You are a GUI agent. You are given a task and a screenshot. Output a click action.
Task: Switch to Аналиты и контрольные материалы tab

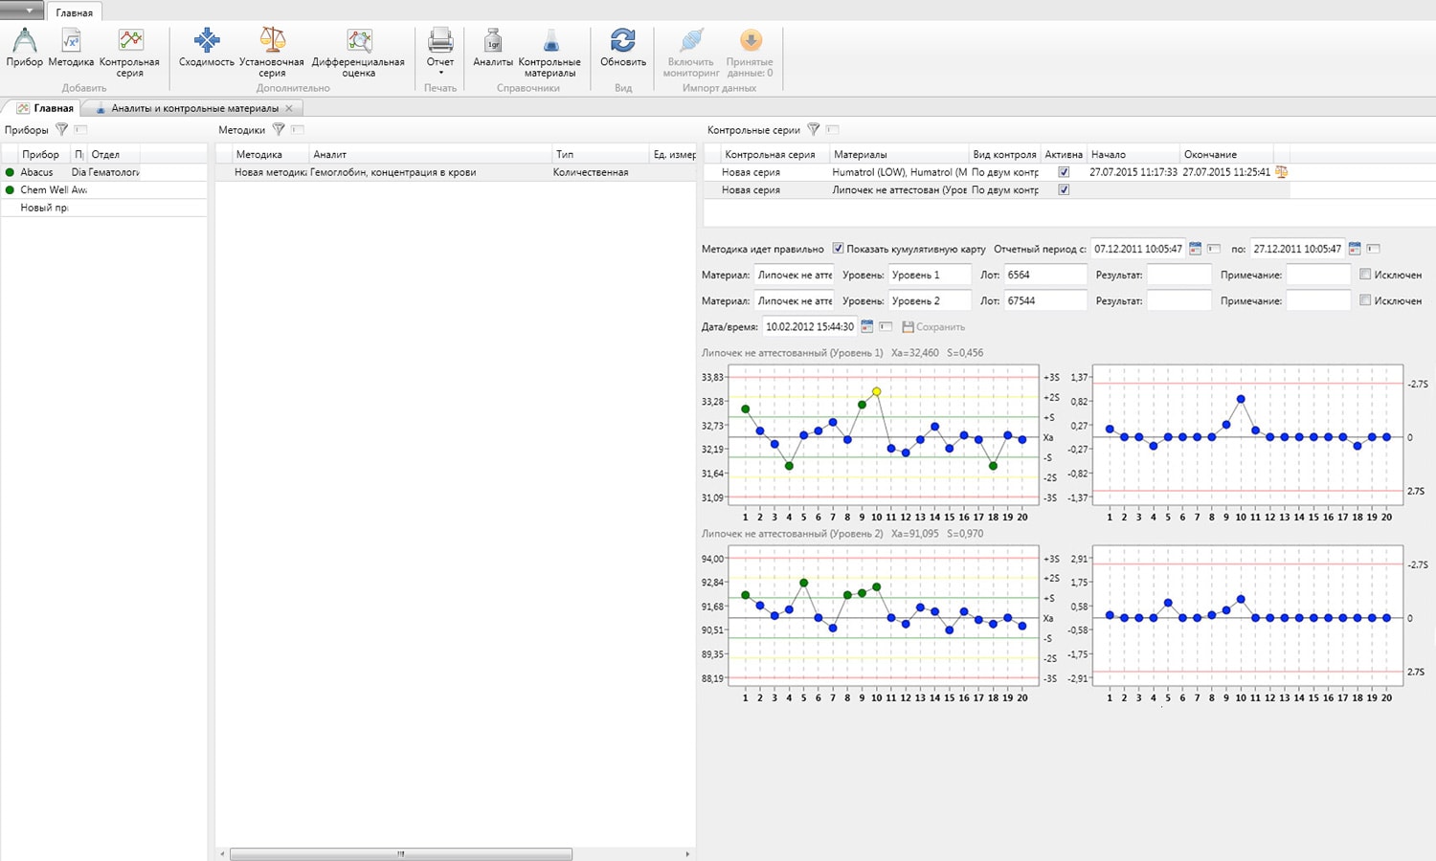[x=194, y=108]
